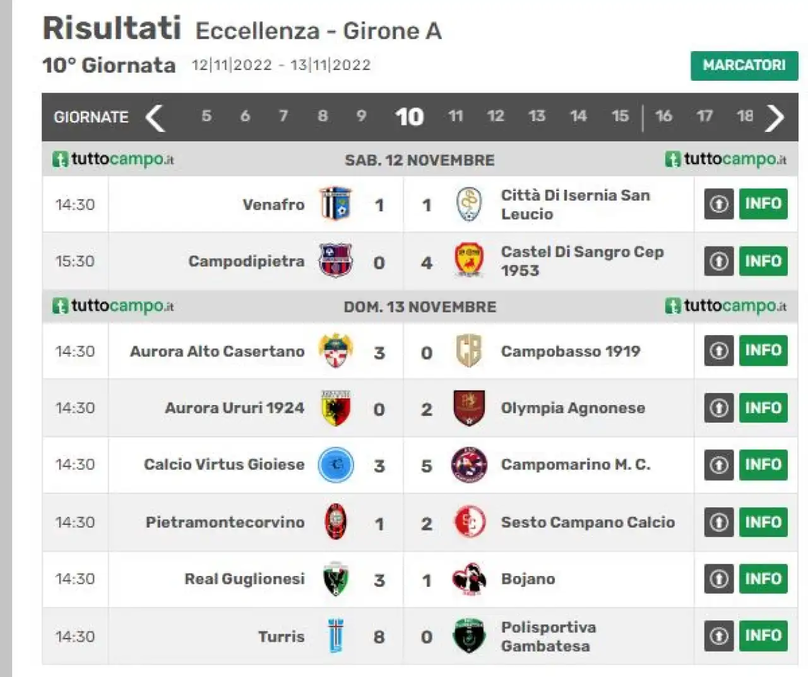Click upload arrow icon for Real Guglionesi match

click(x=719, y=579)
